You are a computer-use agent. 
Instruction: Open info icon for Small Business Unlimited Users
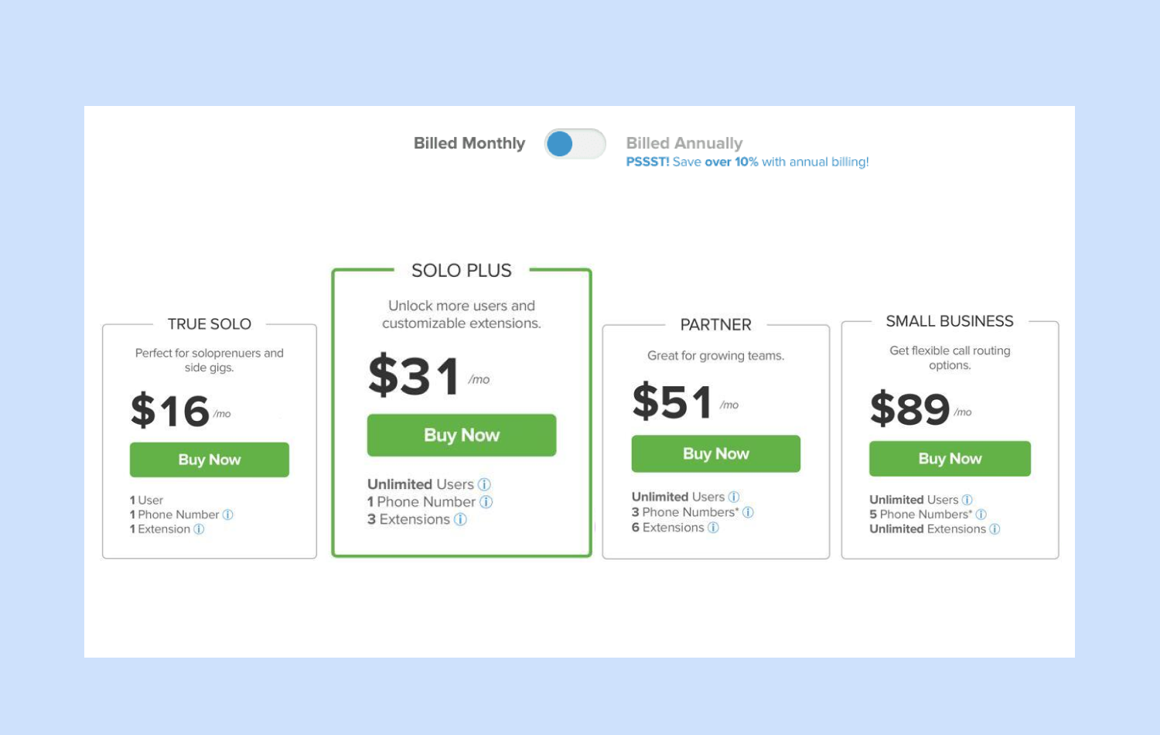click(x=967, y=500)
